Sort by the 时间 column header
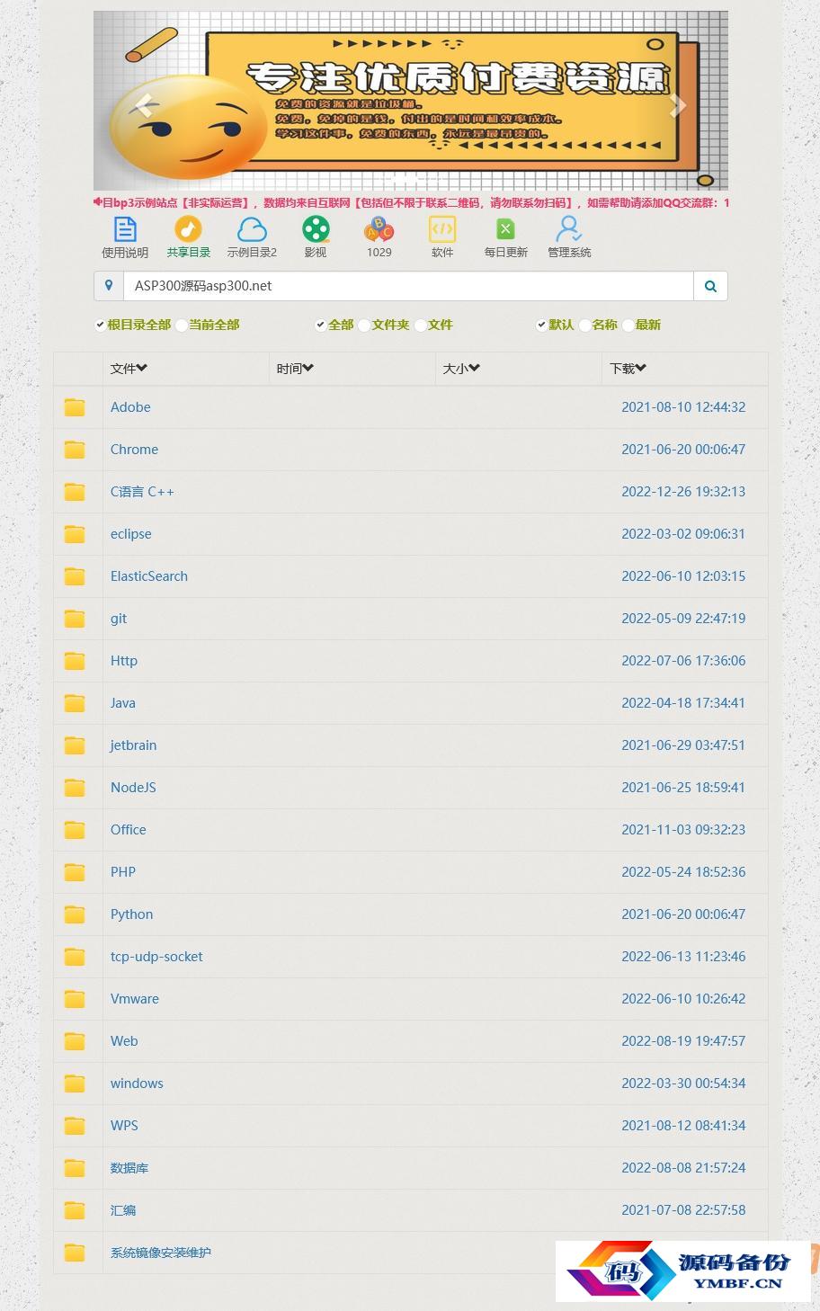Viewport: 820px width, 1311px height. click(x=295, y=369)
